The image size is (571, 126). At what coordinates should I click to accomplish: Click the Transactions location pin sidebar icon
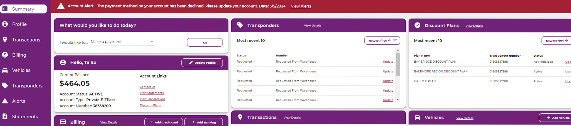5,40
